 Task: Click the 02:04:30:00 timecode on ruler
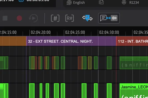109,32
